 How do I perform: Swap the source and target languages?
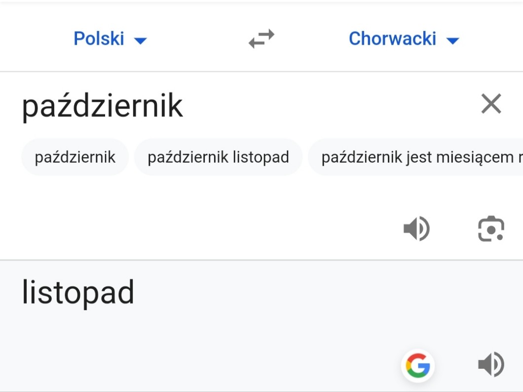261,38
